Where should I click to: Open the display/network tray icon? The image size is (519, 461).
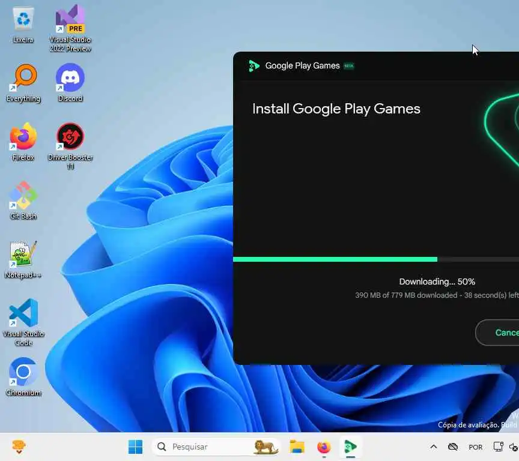tap(498, 447)
